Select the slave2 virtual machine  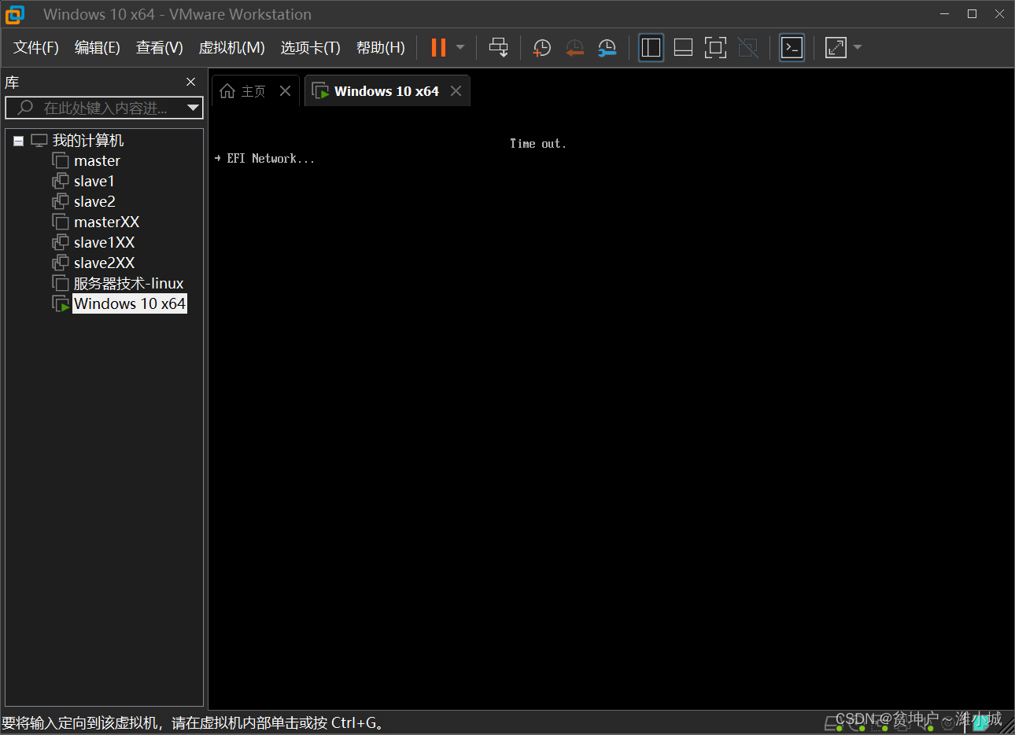pos(94,201)
